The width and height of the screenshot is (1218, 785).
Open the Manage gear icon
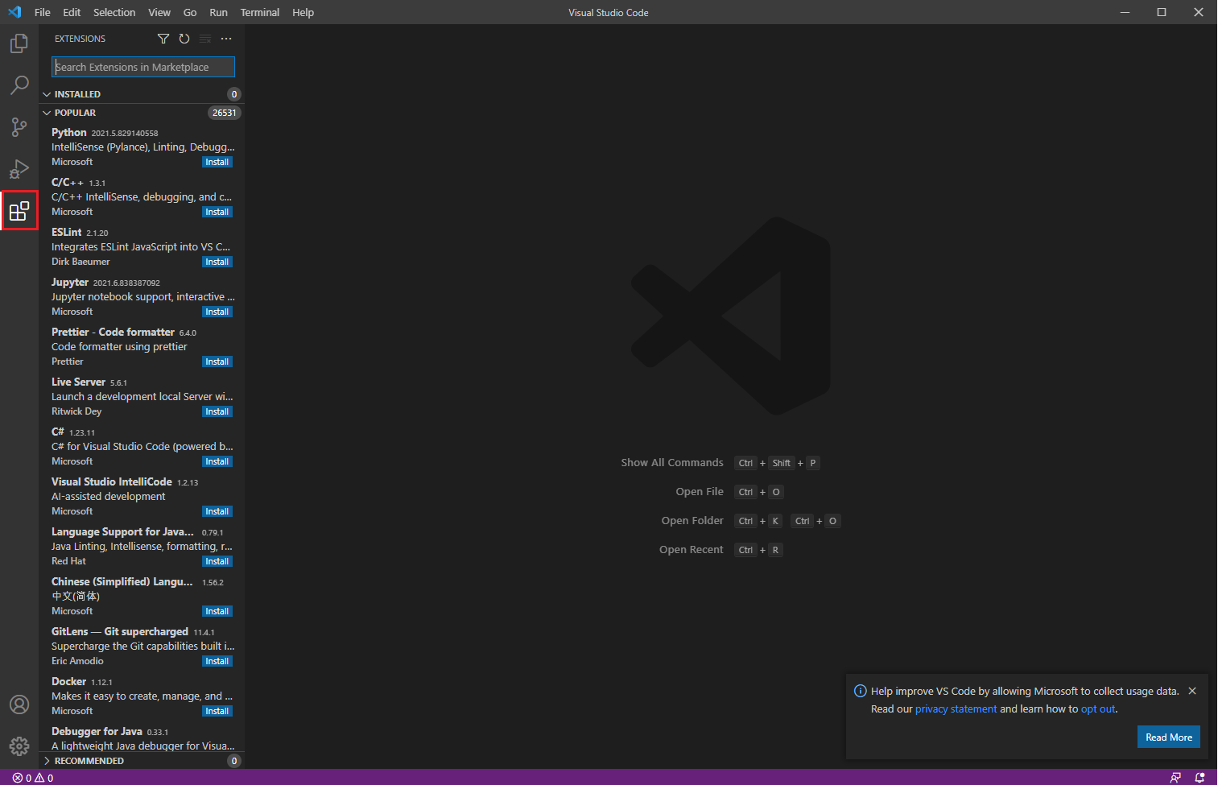[19, 746]
